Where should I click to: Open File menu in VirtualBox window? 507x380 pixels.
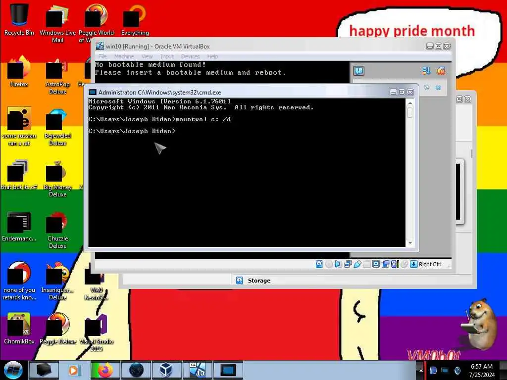(x=102, y=56)
